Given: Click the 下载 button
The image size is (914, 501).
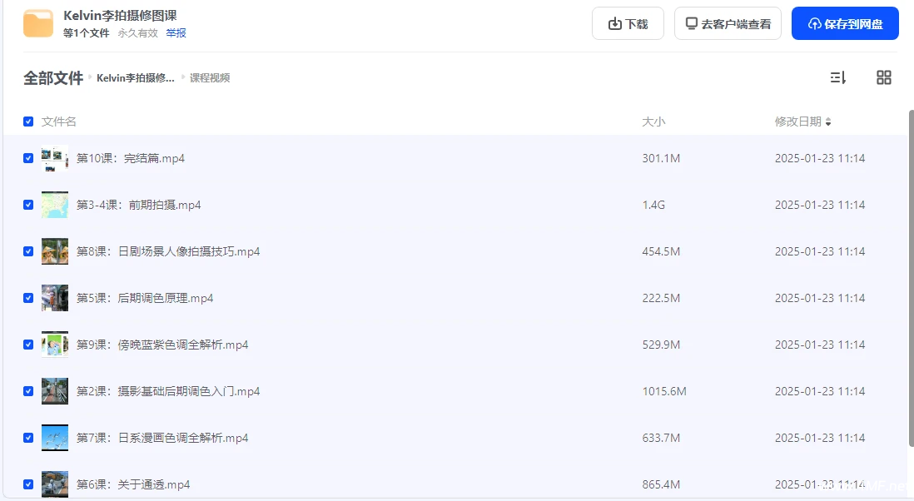Looking at the screenshot, I should (628, 23).
